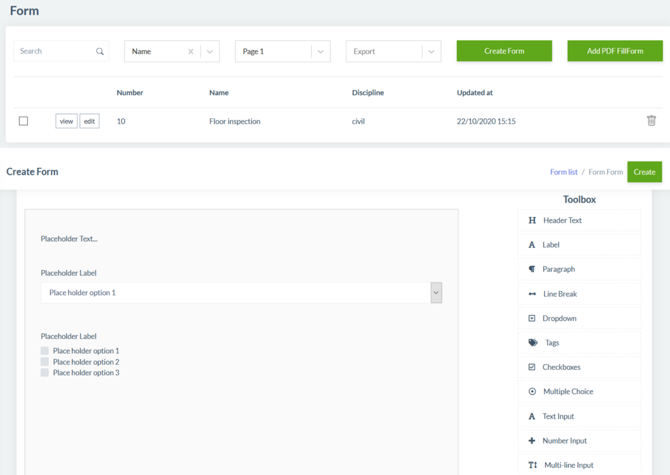Select the Text Input tool

tap(558, 416)
